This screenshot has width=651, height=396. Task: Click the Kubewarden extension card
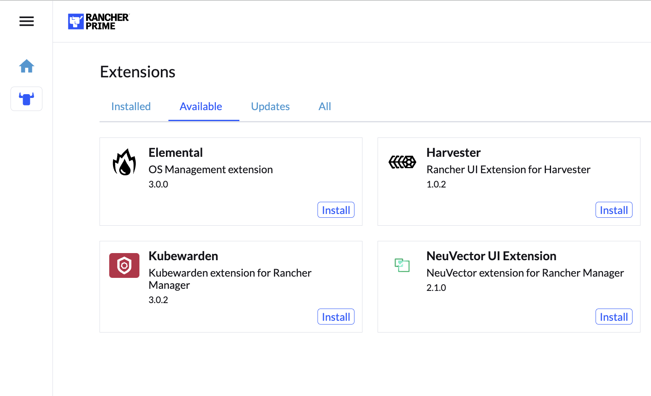click(231, 277)
